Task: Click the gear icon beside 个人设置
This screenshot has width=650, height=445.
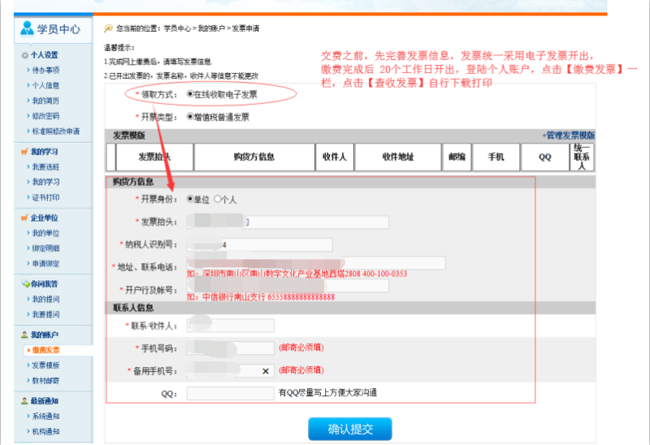Action: 24,55
